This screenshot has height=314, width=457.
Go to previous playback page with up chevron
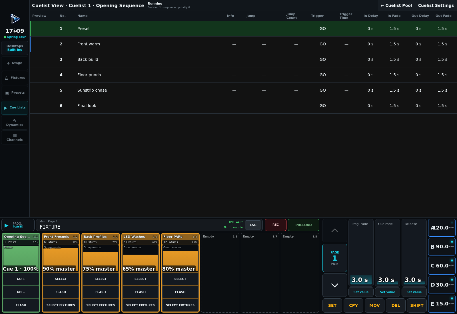[x=334, y=231]
